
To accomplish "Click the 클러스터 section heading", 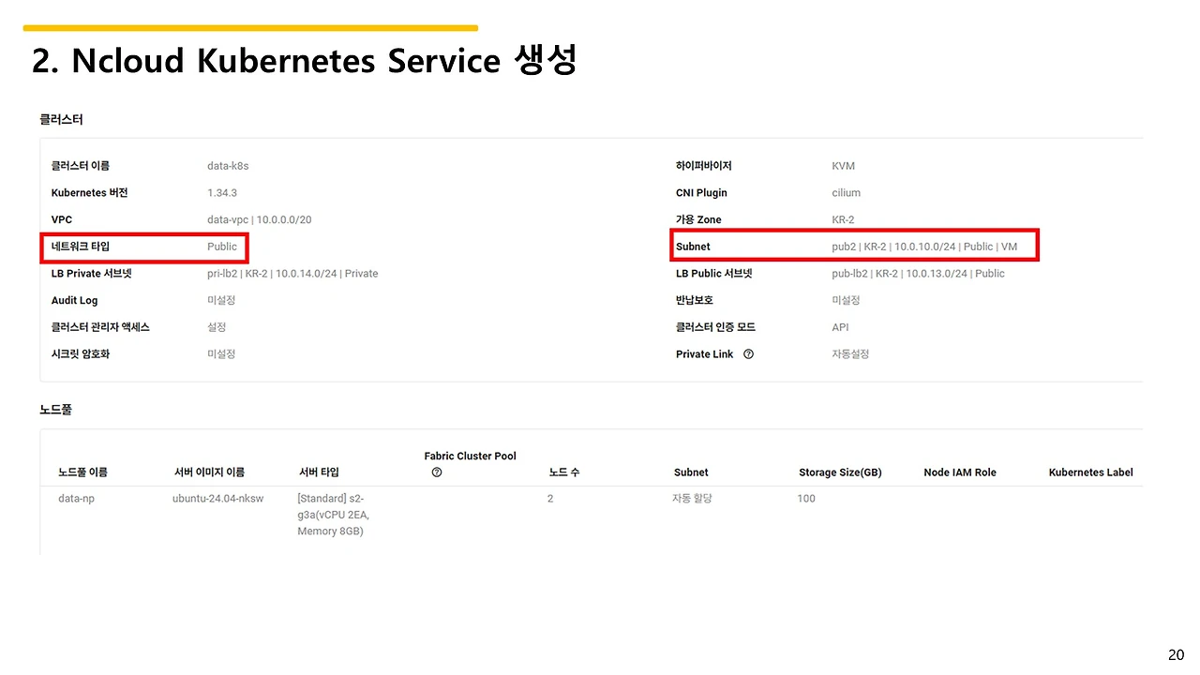I will point(61,120).
